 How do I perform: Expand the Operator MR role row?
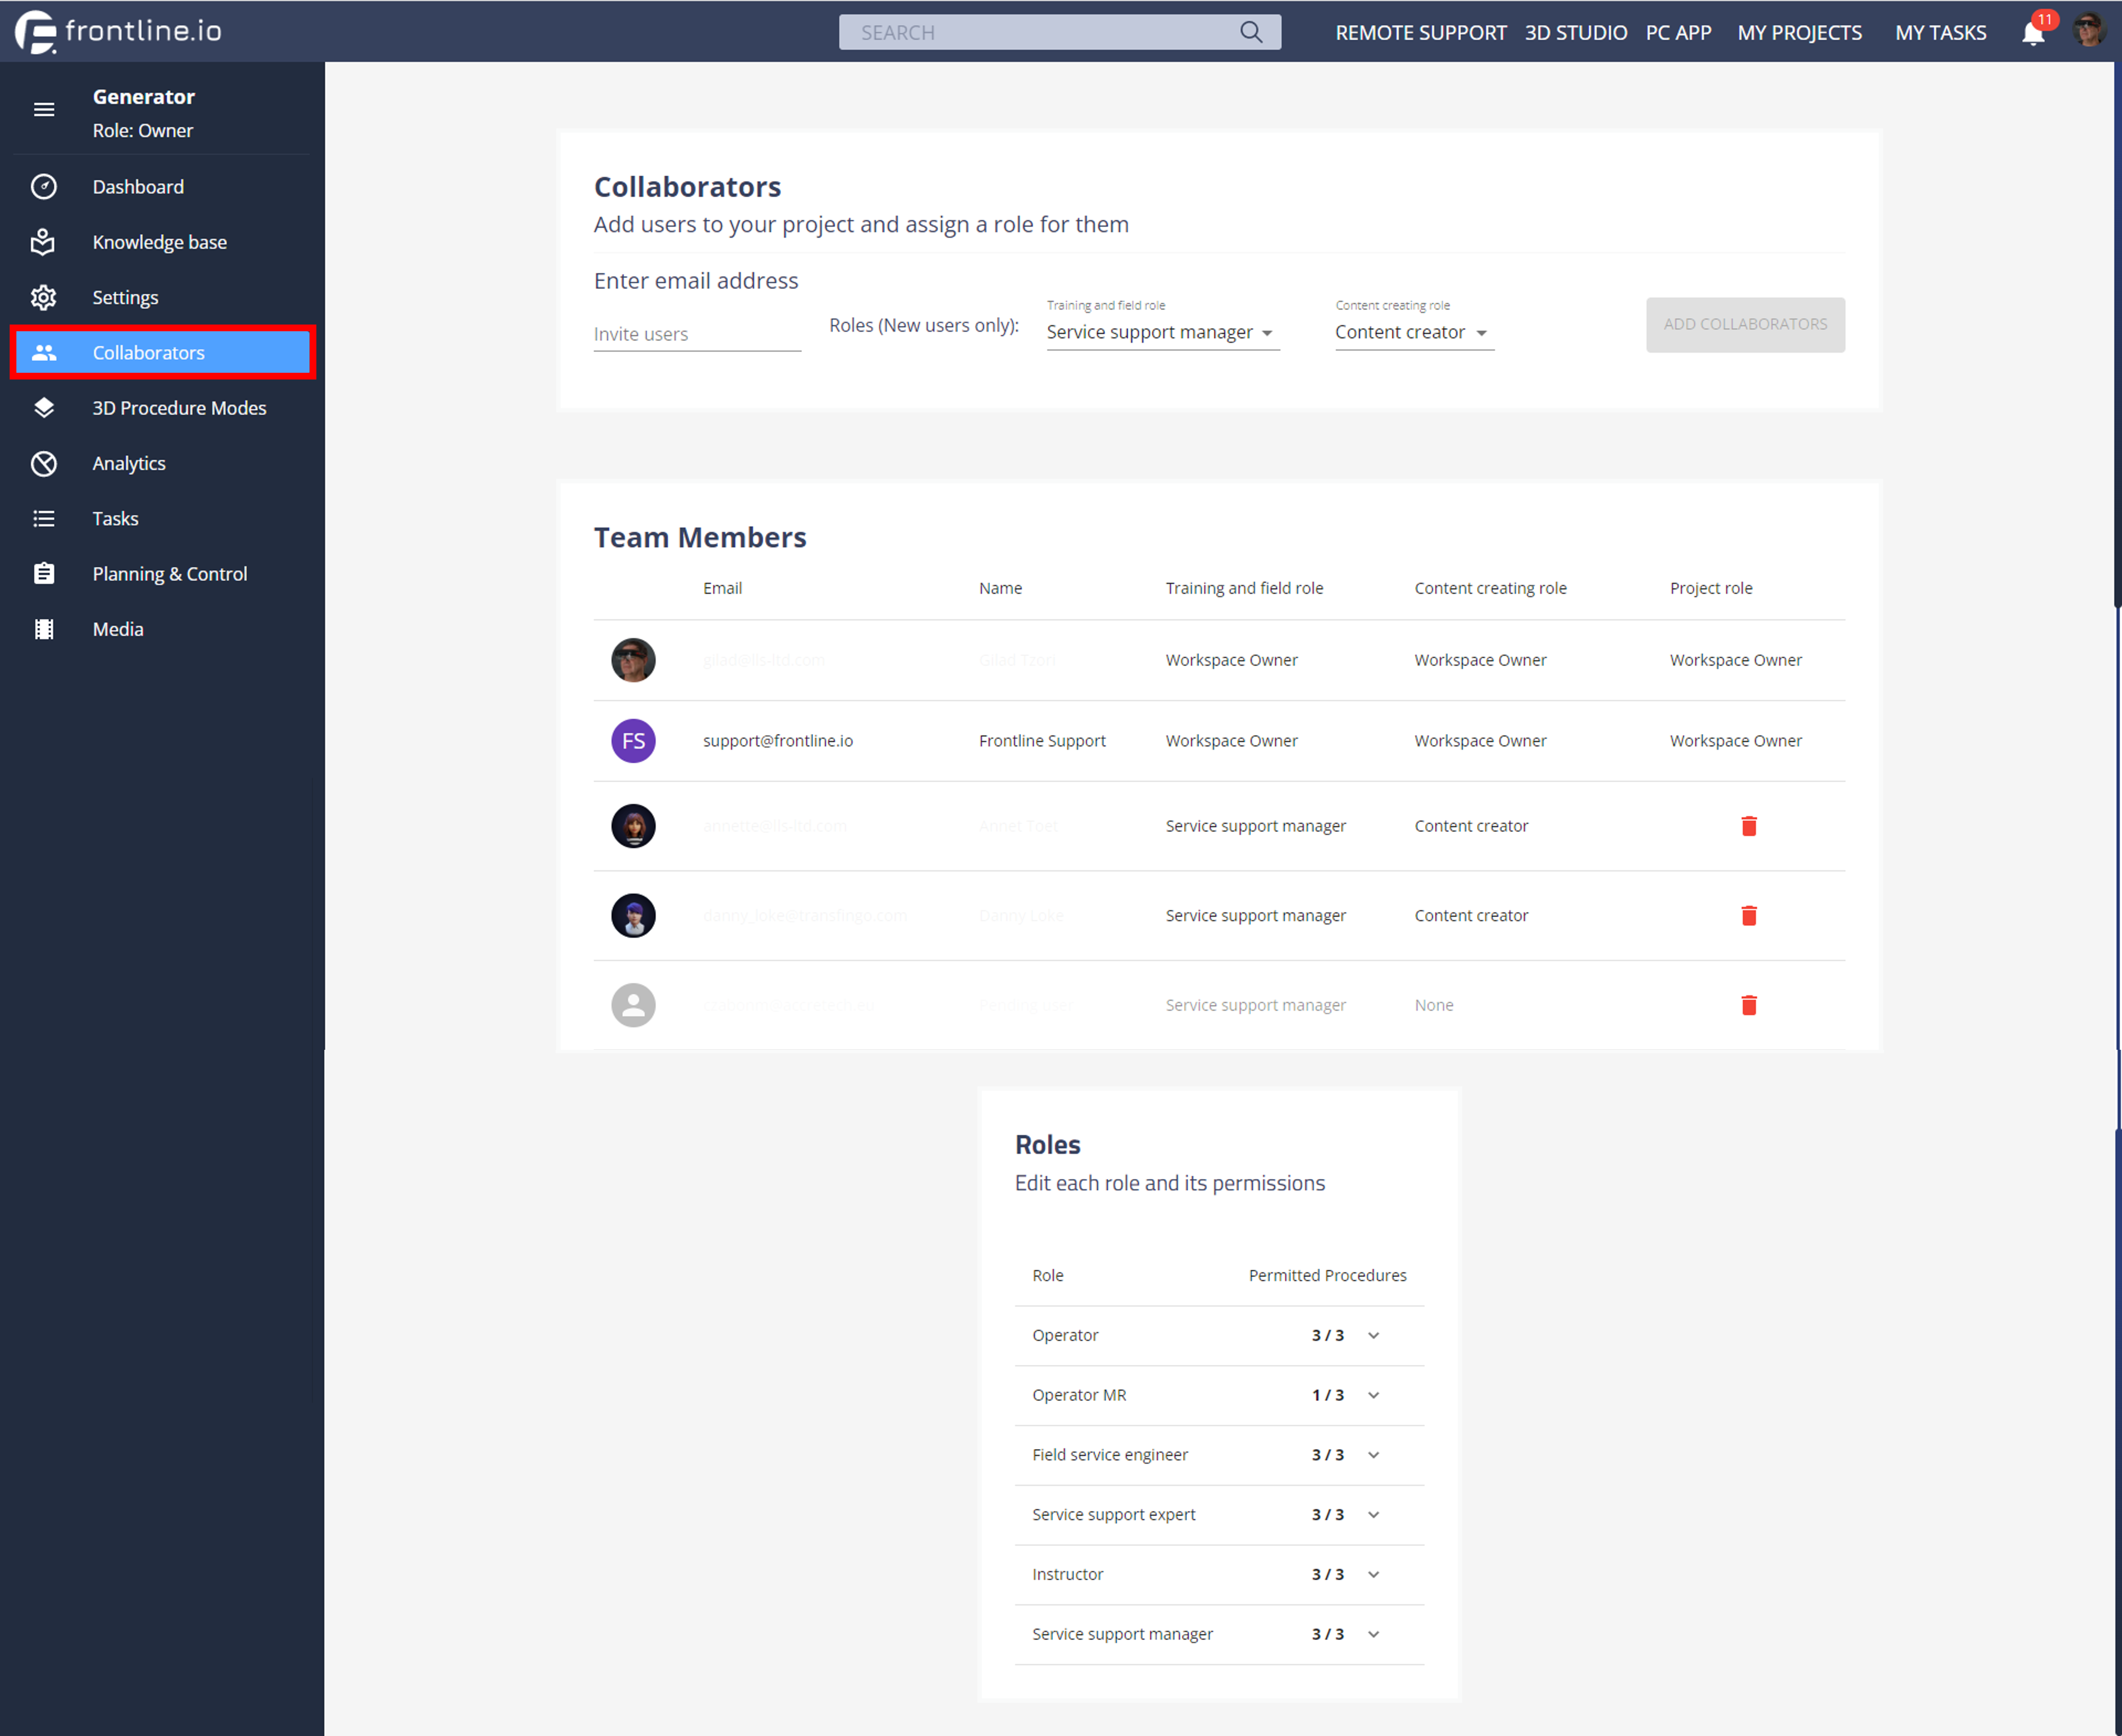point(1373,1395)
